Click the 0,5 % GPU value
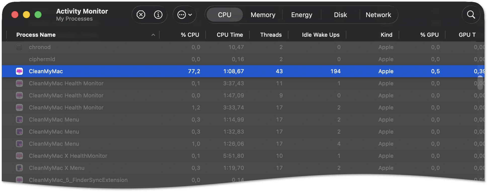The width and height of the screenshot is (488, 192). pos(435,71)
